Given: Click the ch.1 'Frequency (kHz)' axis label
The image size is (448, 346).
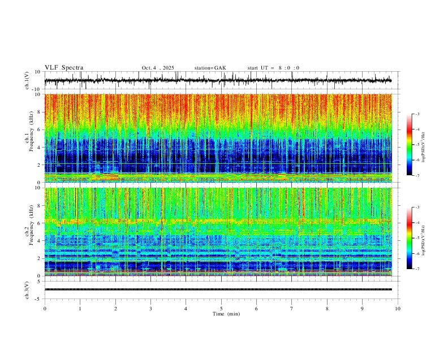Looking at the screenshot, I should (x=31, y=131).
